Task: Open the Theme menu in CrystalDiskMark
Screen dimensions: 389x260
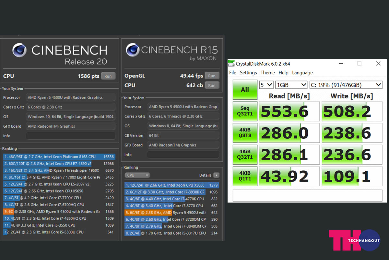Action: pyautogui.click(x=268, y=73)
